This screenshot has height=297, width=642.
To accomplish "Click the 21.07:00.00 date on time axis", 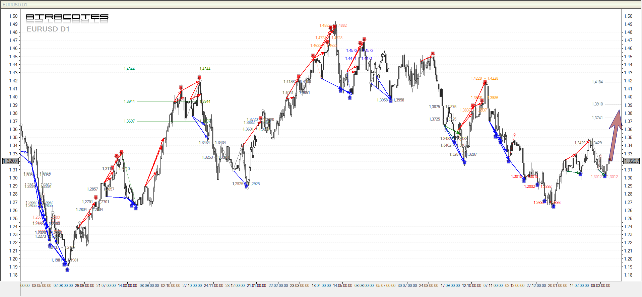I will (x=106, y=286).
